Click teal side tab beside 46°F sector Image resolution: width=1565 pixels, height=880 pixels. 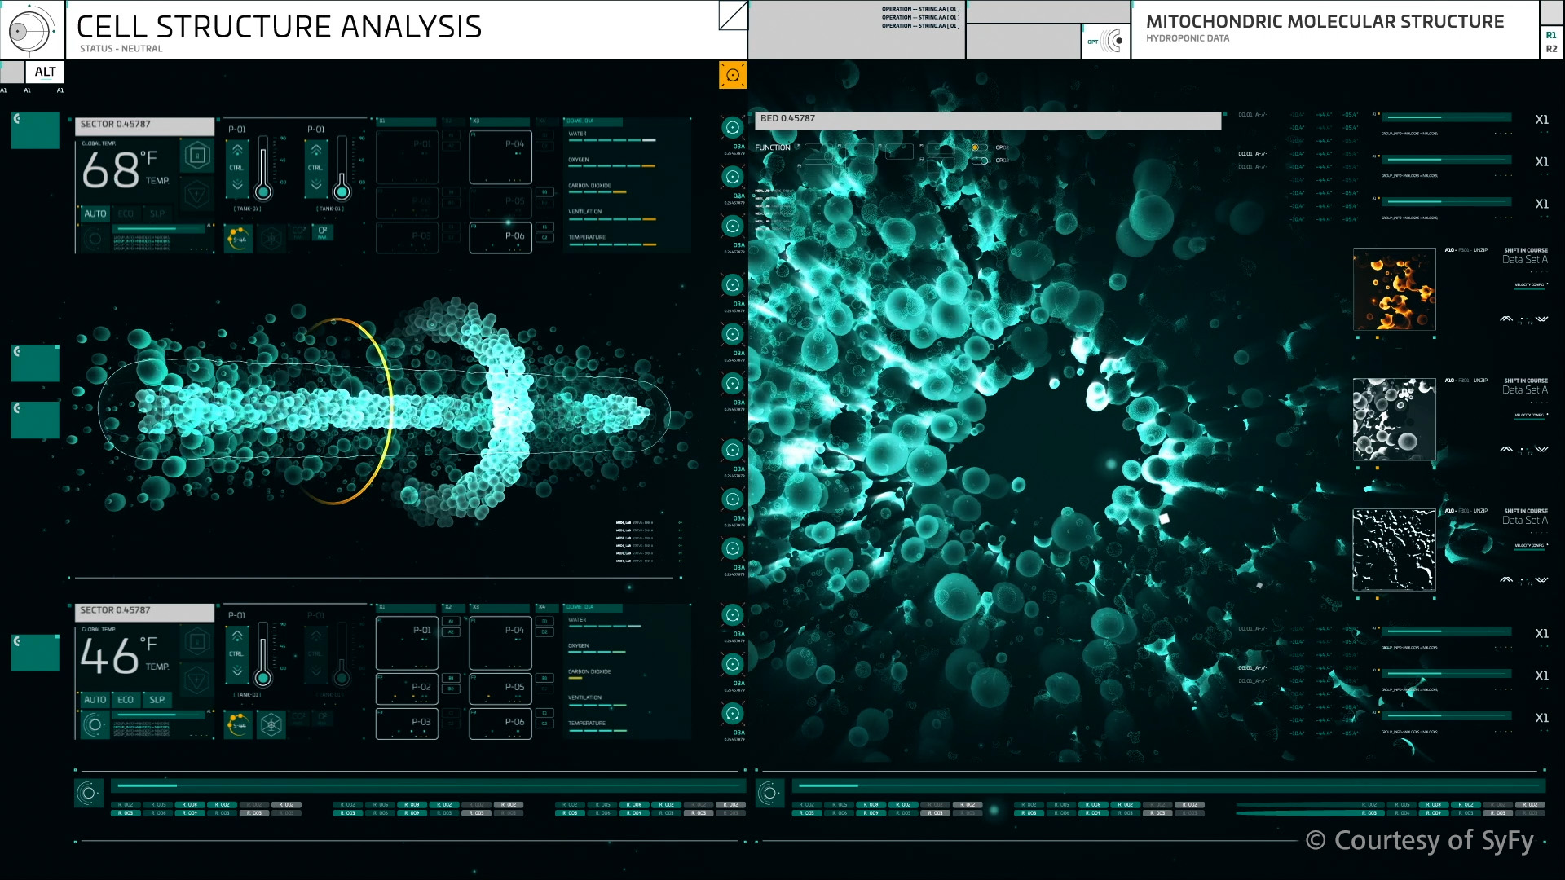tap(36, 653)
